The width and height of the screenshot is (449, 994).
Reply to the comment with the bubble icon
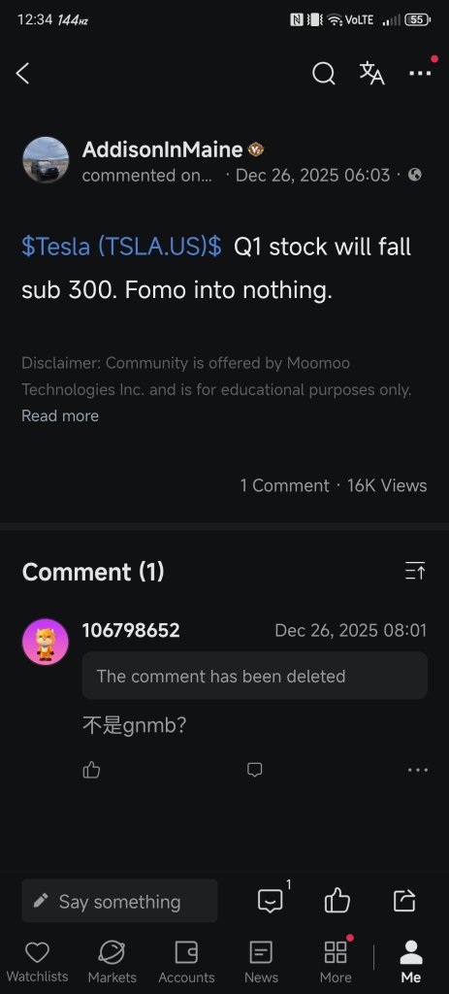255,770
